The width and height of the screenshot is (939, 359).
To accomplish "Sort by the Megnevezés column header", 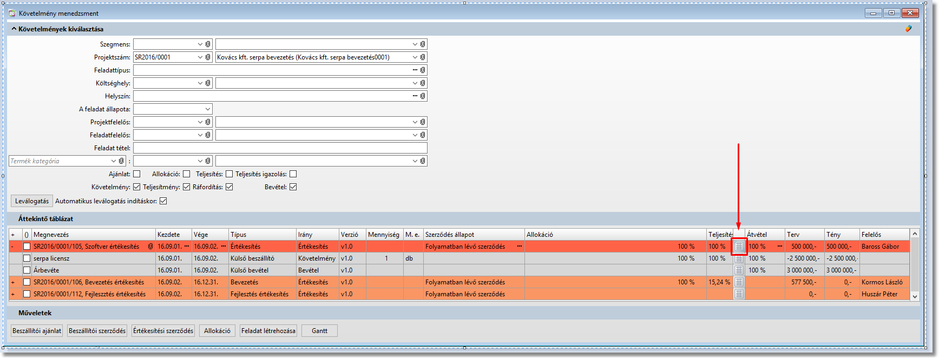I will pos(94,235).
